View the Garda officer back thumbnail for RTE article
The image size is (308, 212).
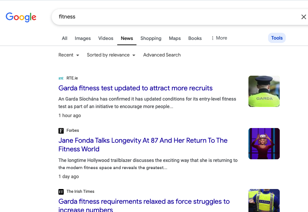click(x=264, y=92)
